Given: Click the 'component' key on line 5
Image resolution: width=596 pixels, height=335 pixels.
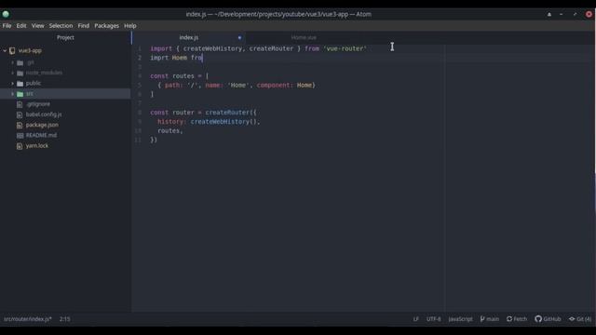Looking at the screenshot, I should 273,85.
